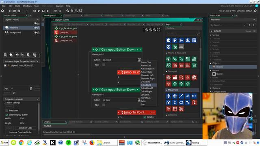The width and height of the screenshot is (260, 146).
Task: Uncheck the Relative checkbox in Jump To Point
Action: pyautogui.click(x=145, y=117)
